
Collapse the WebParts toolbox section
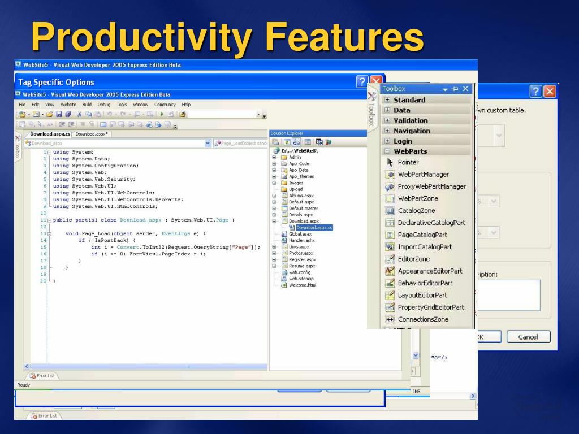click(387, 151)
